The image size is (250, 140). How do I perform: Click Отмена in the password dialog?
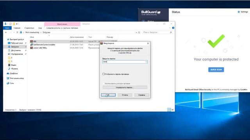[x=125, y=95]
